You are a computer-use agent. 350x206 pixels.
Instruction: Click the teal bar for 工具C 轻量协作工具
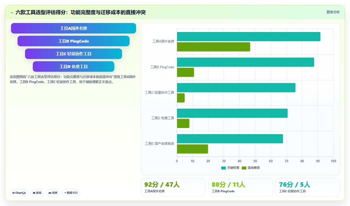click(x=236, y=88)
